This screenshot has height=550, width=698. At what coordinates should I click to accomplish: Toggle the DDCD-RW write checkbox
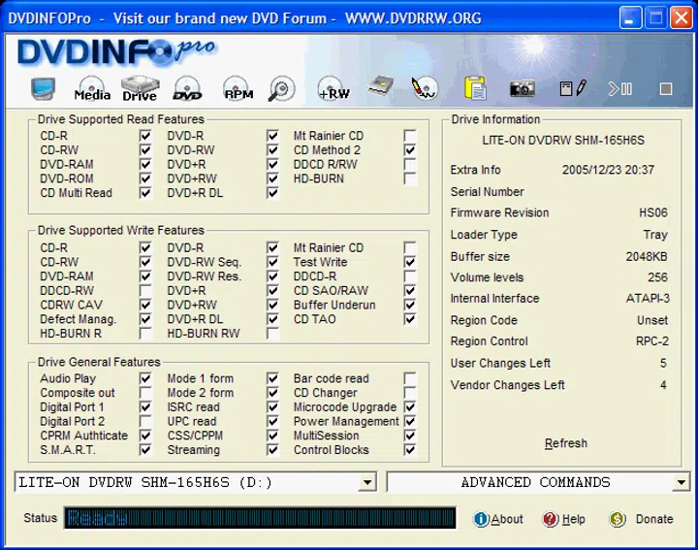pyautogui.click(x=145, y=290)
